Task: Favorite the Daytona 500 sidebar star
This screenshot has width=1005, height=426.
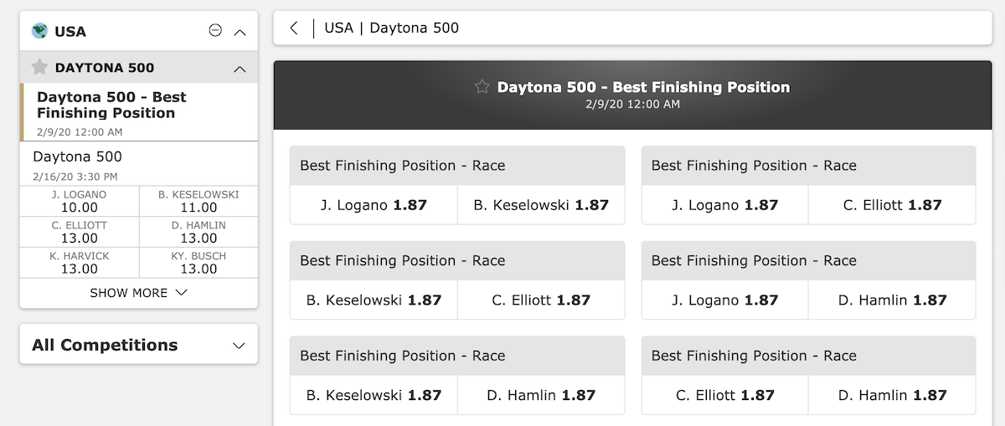Action: 39,67
